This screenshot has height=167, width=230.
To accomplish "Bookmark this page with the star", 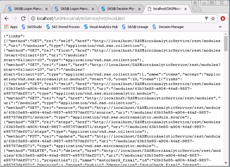I will point(213,18).
